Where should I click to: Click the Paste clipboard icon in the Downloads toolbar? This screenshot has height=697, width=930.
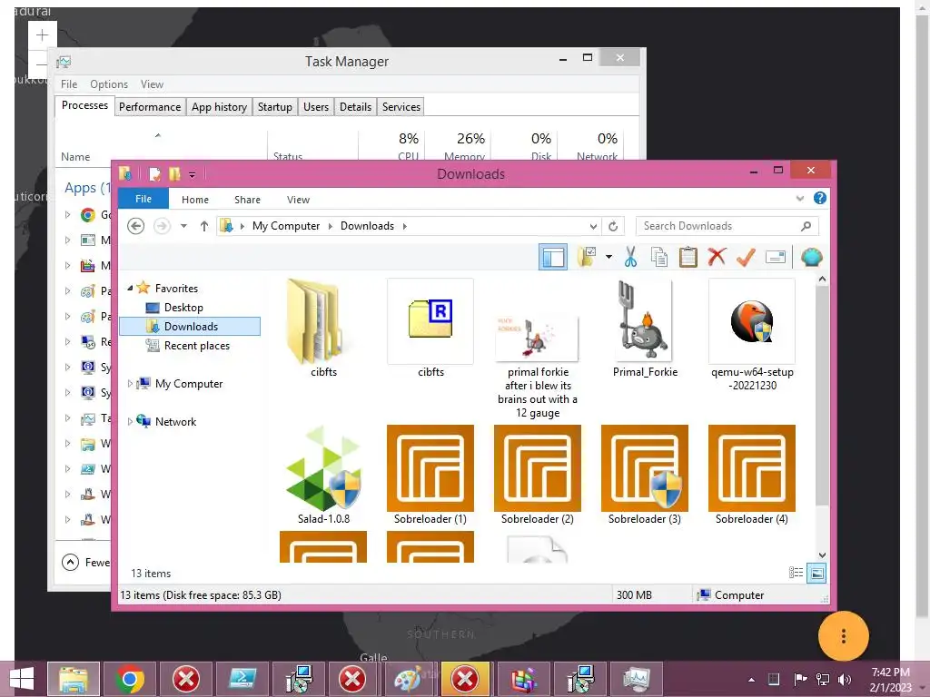click(688, 257)
